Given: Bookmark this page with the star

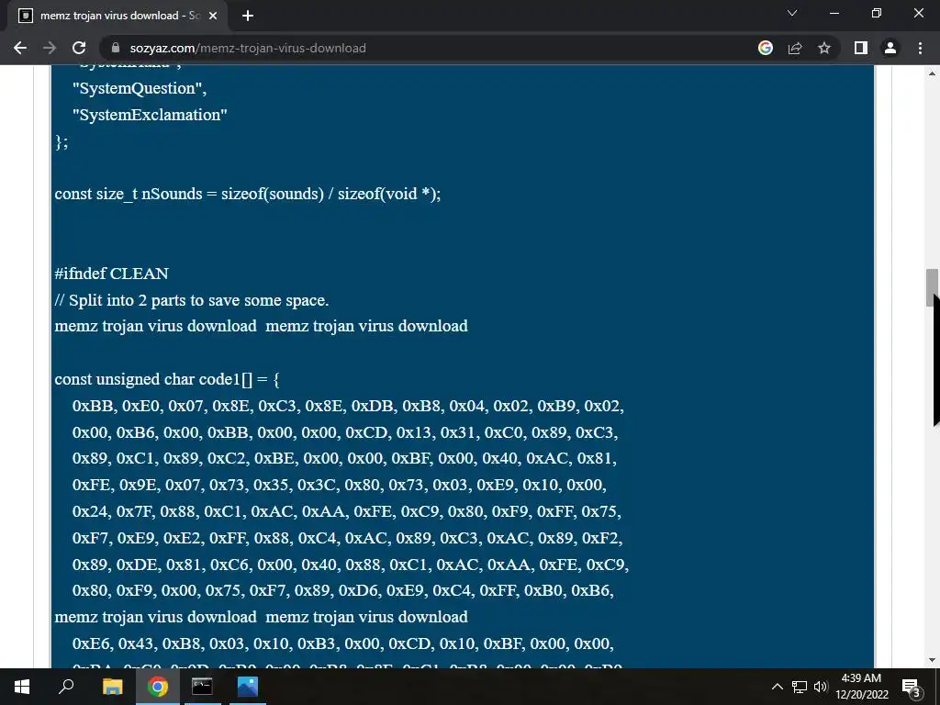Looking at the screenshot, I should (x=824, y=48).
